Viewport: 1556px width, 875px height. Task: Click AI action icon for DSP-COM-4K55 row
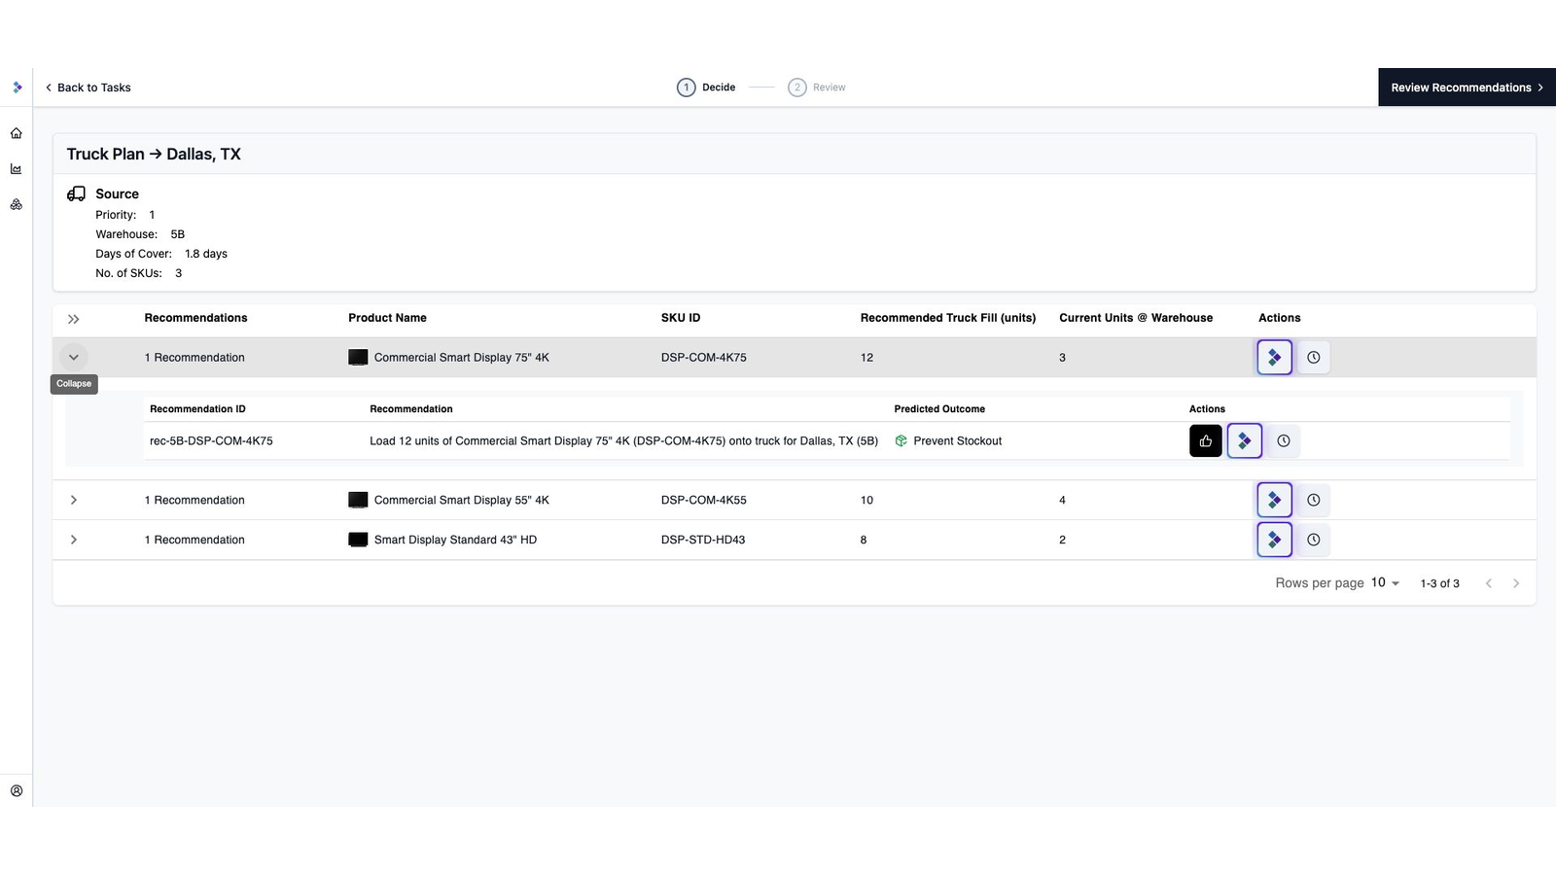(x=1274, y=500)
